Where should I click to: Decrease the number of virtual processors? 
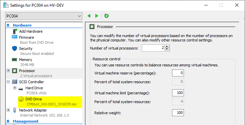[x=167, y=49]
